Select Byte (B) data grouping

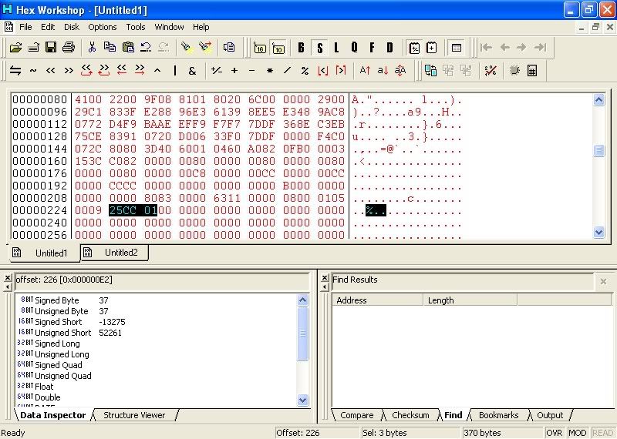click(302, 48)
